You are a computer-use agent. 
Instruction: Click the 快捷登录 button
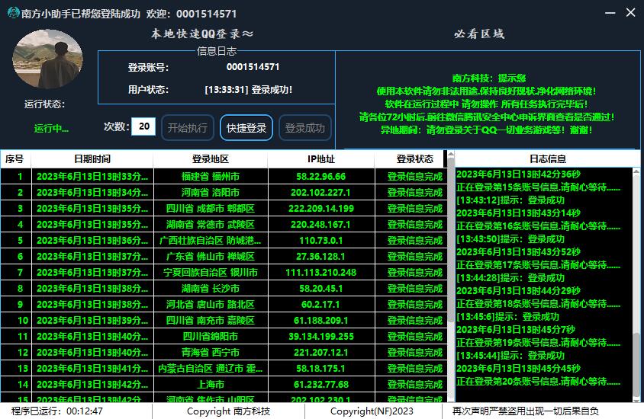tap(246, 128)
